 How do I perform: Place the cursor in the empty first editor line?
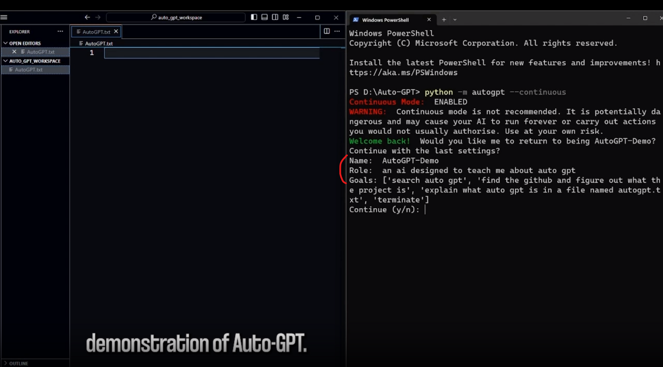coord(212,53)
